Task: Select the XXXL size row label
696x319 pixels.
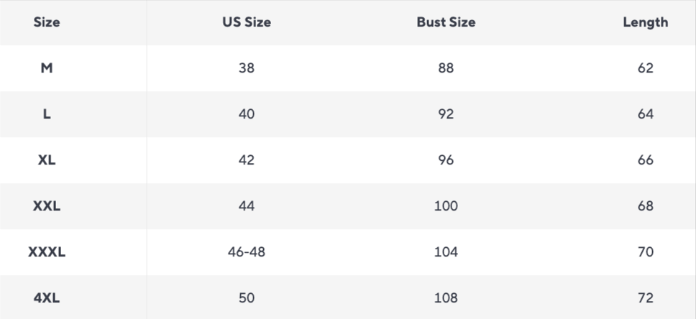Action: pos(47,252)
